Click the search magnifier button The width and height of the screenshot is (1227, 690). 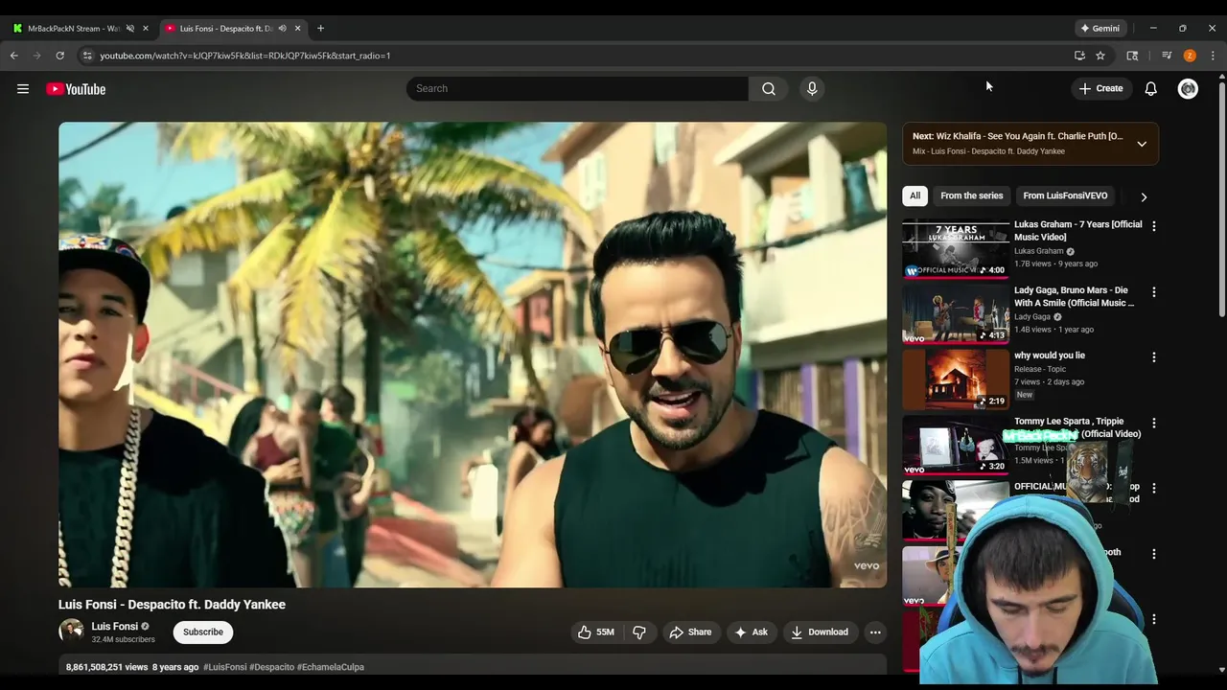coord(769,88)
